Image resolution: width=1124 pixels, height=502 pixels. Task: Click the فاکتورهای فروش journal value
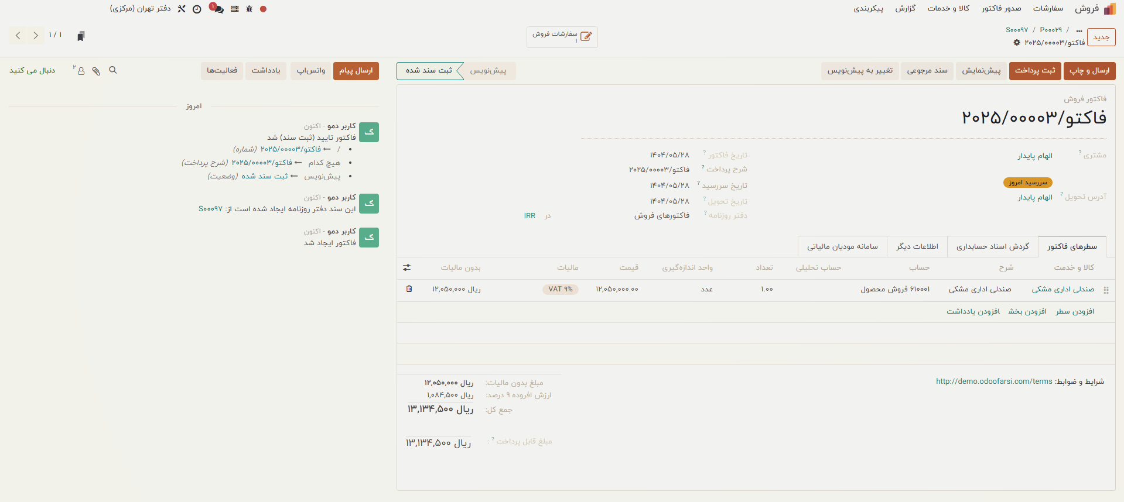(662, 216)
